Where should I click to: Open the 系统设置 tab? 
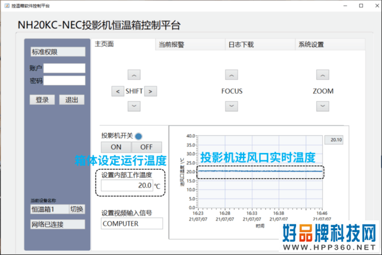coord(330,45)
